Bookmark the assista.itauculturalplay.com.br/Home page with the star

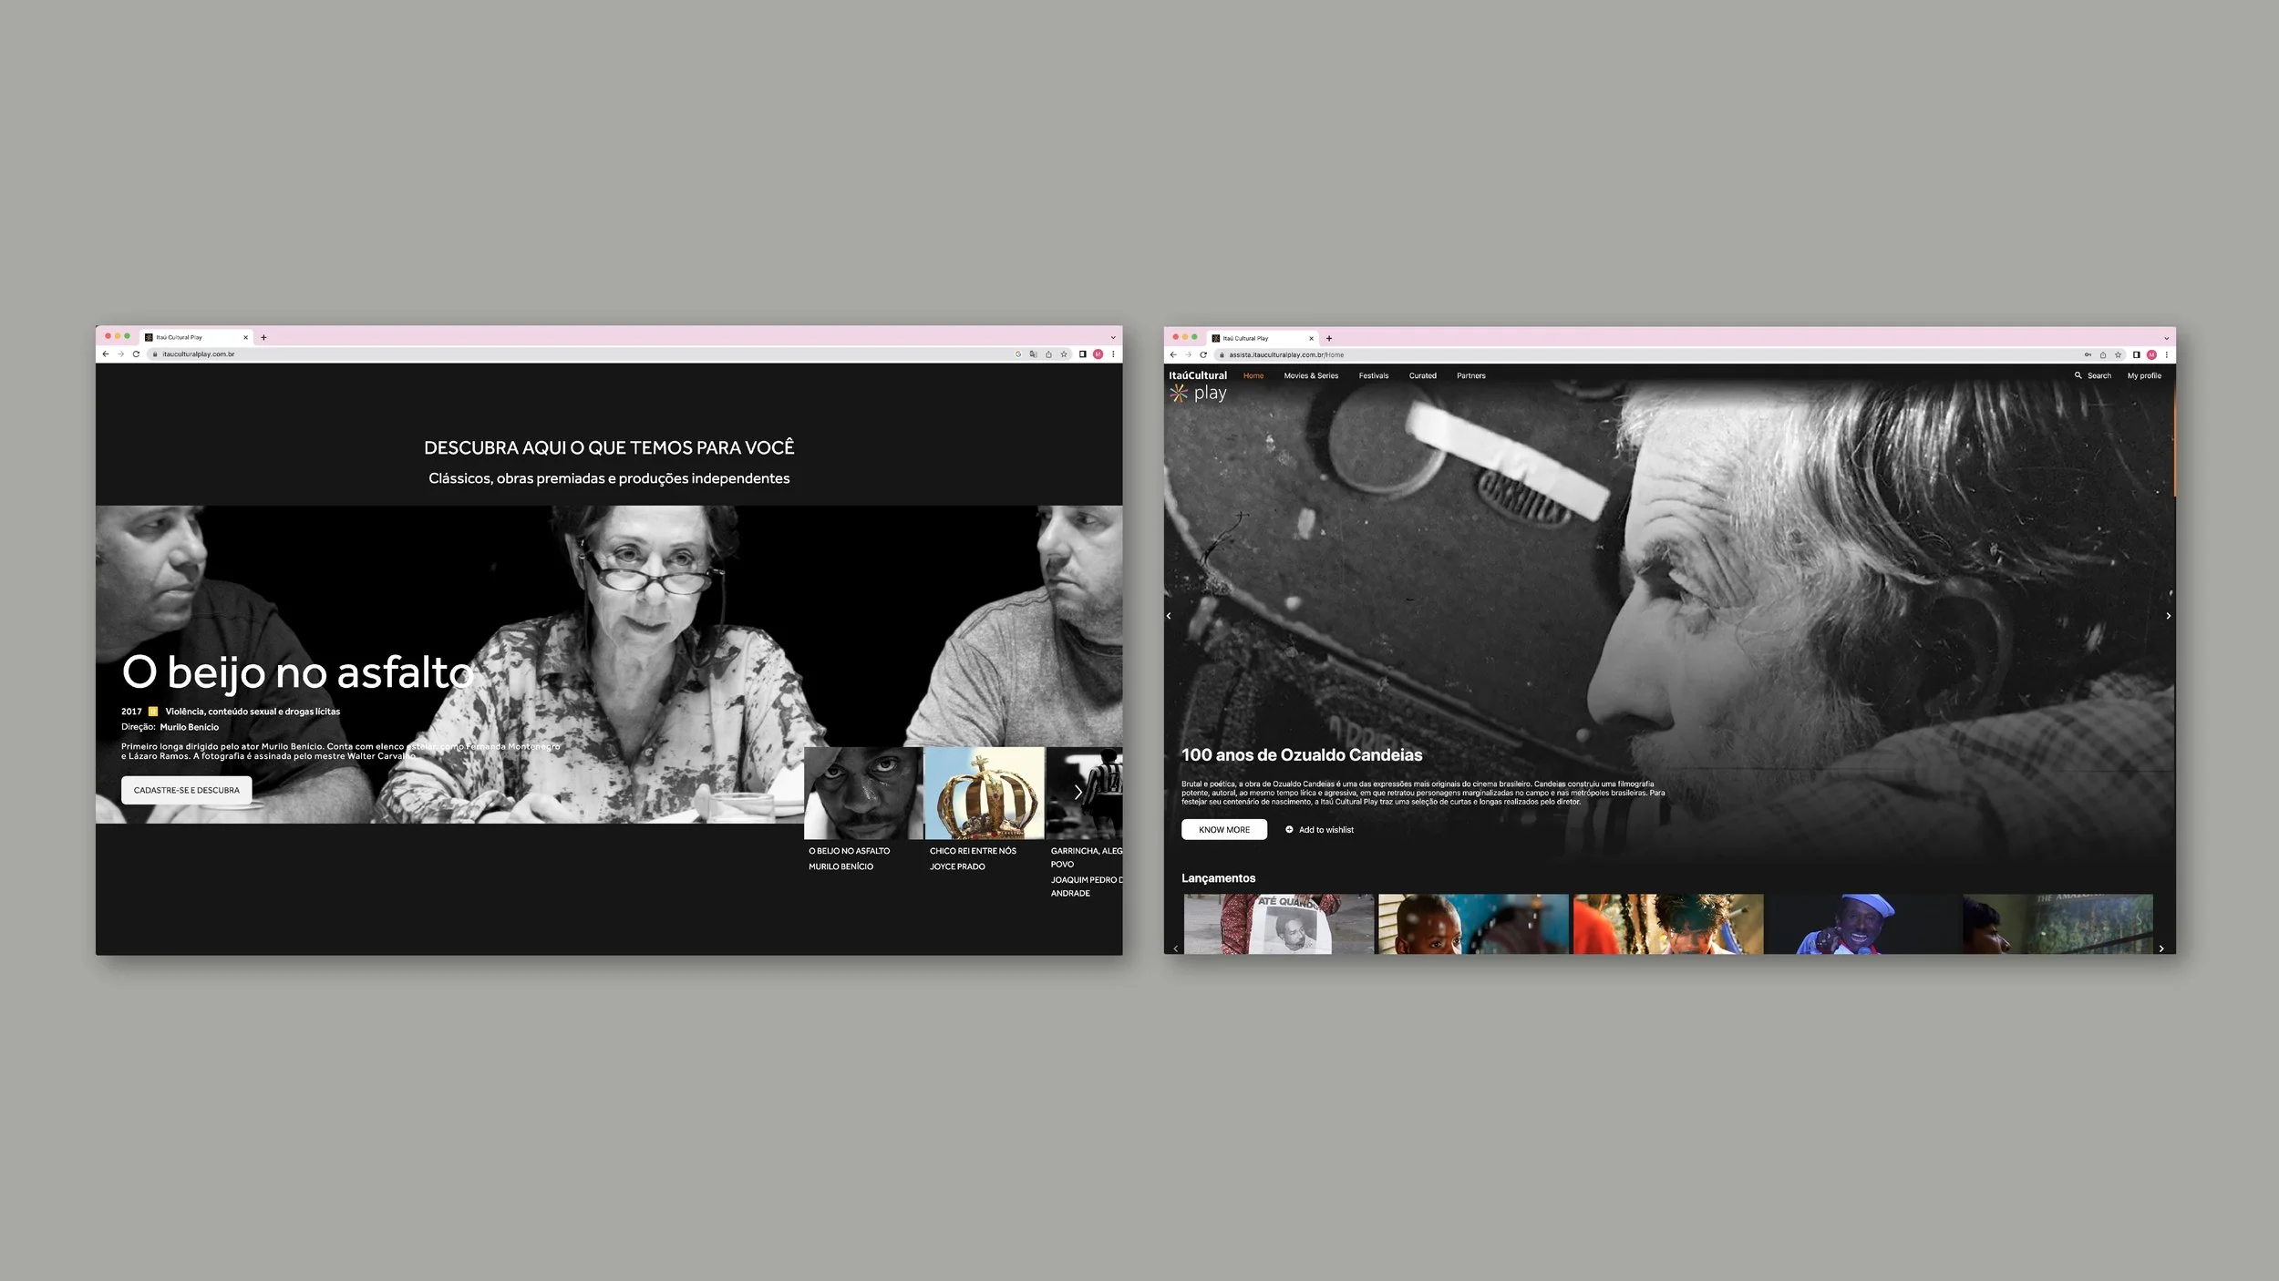pyautogui.click(x=2118, y=355)
